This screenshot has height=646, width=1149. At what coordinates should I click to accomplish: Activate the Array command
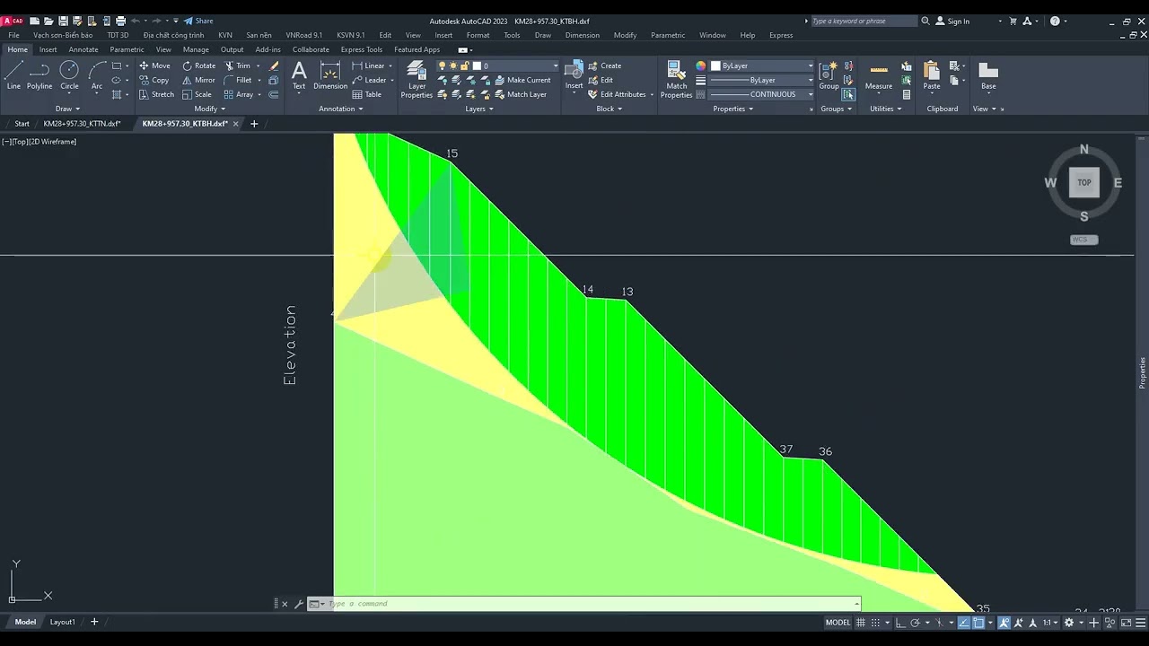point(239,94)
